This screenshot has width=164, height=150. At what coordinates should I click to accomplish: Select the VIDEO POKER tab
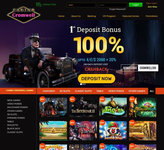pos(116,91)
